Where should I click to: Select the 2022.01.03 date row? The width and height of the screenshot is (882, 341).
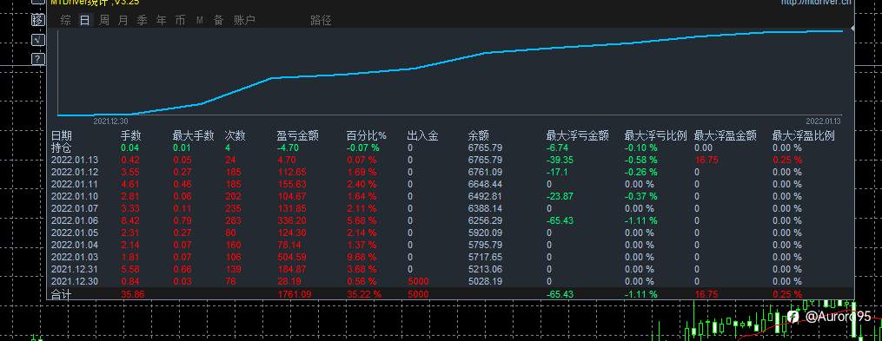[x=74, y=257]
